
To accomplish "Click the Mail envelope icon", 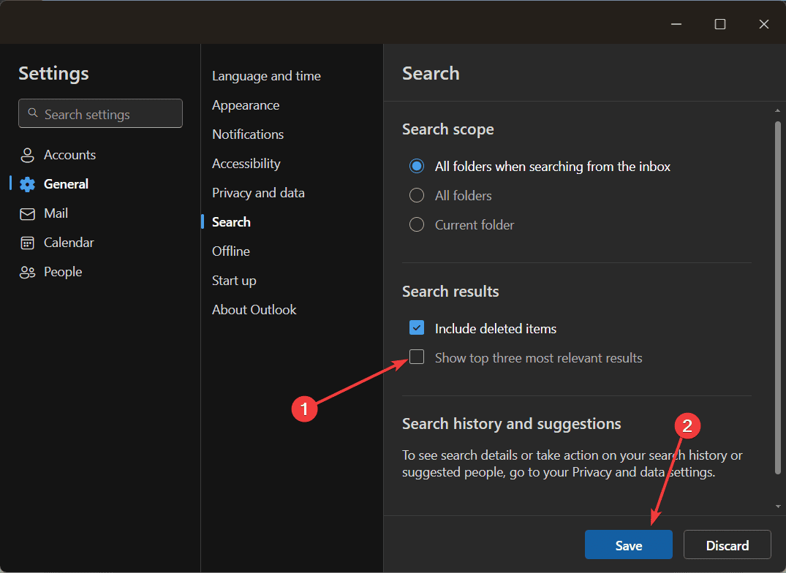I will 28,213.
